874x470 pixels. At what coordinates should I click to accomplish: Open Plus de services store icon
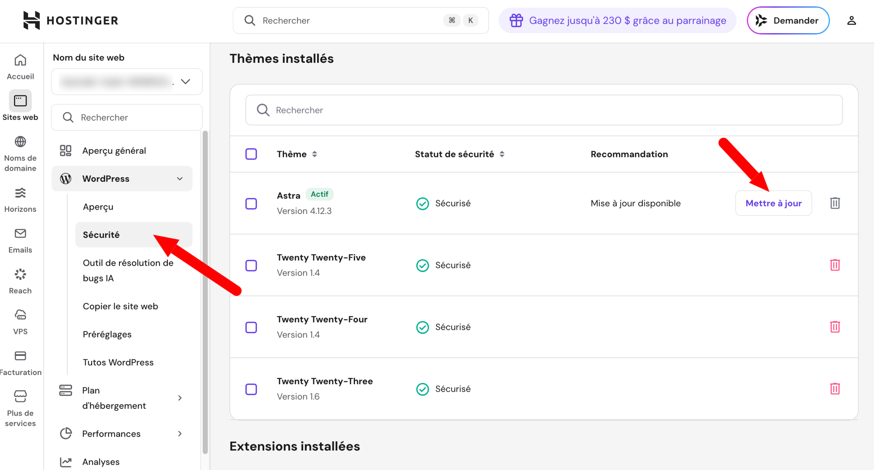pyautogui.click(x=20, y=397)
